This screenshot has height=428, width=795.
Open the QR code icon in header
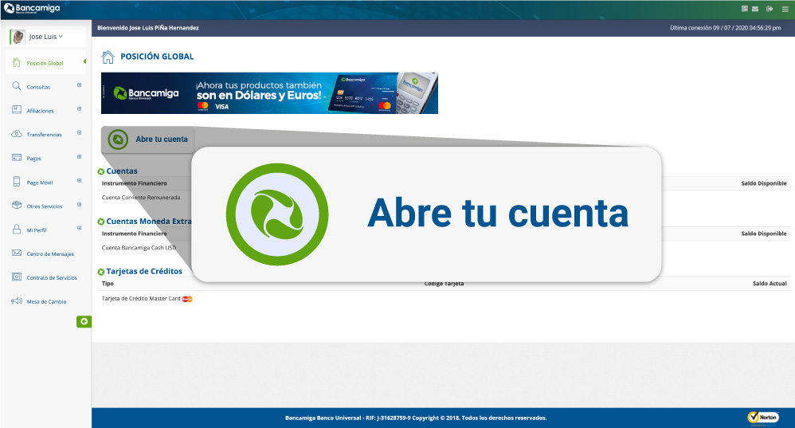[744, 9]
